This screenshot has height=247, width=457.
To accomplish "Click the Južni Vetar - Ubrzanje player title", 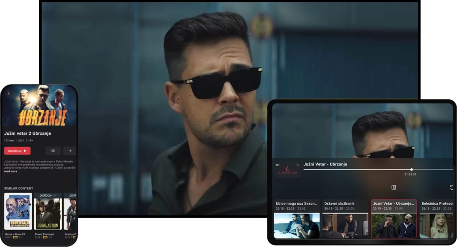I will (325, 164).
